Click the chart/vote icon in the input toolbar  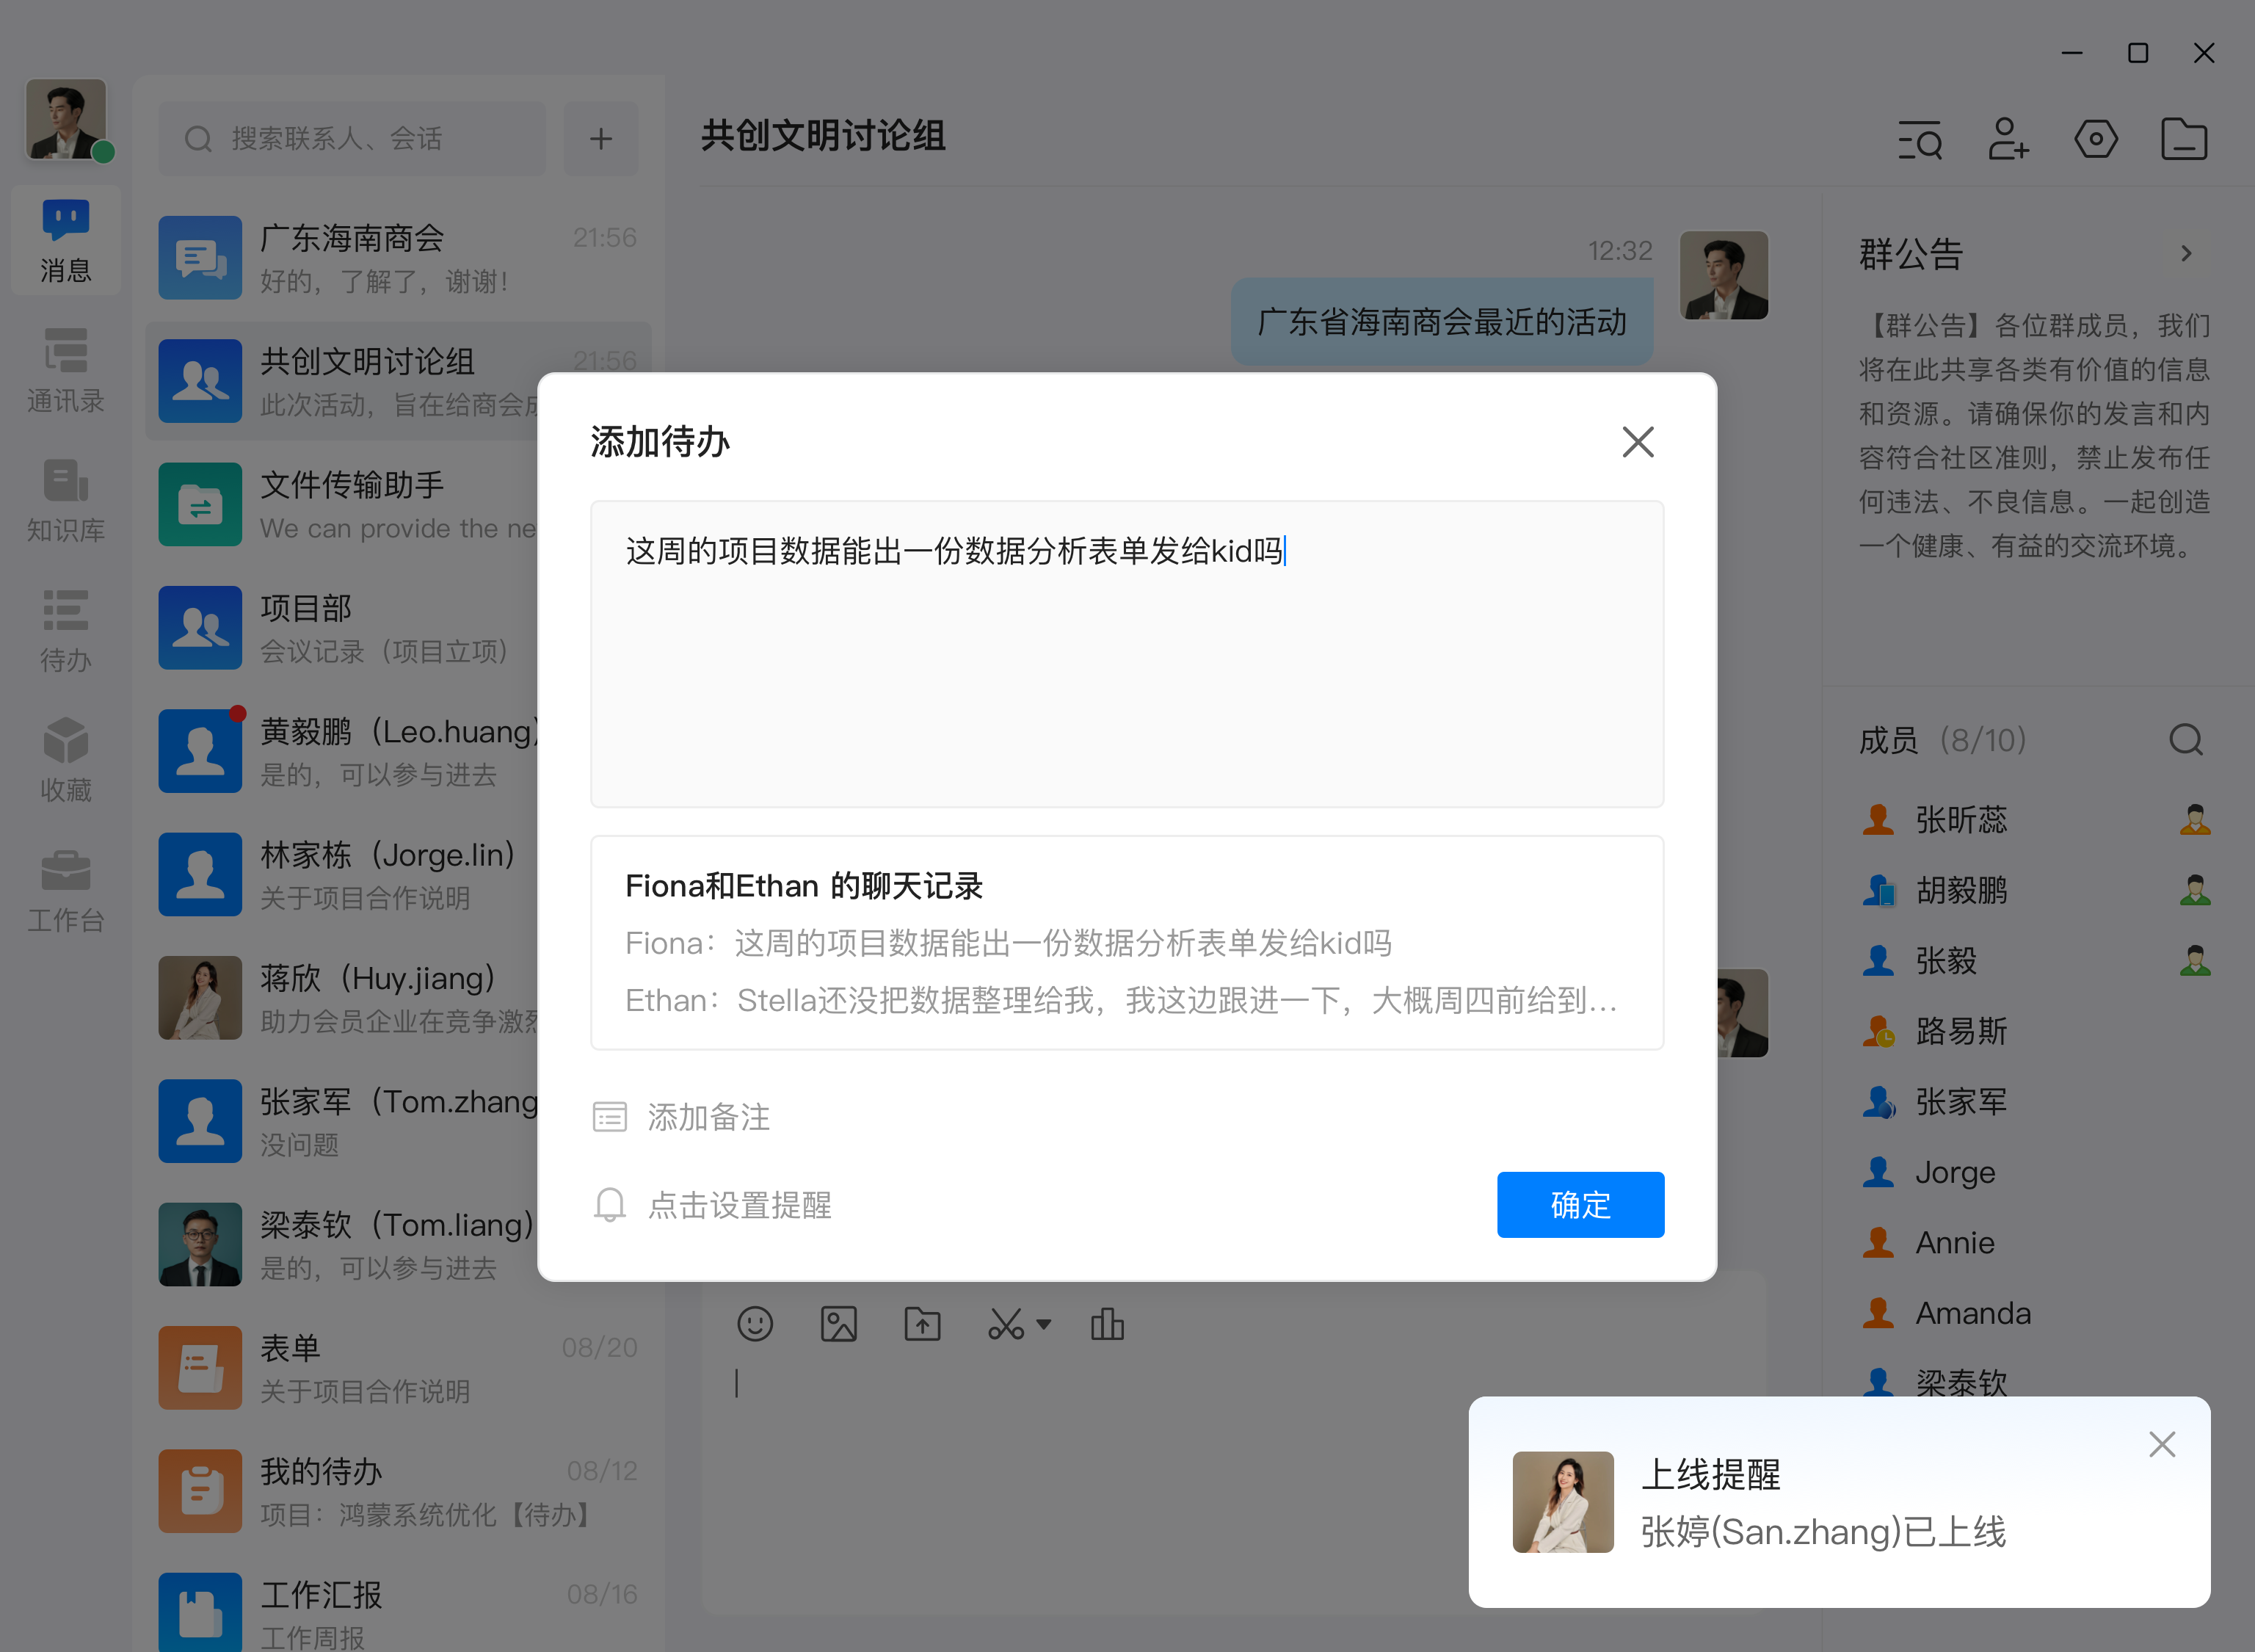click(x=1108, y=1323)
